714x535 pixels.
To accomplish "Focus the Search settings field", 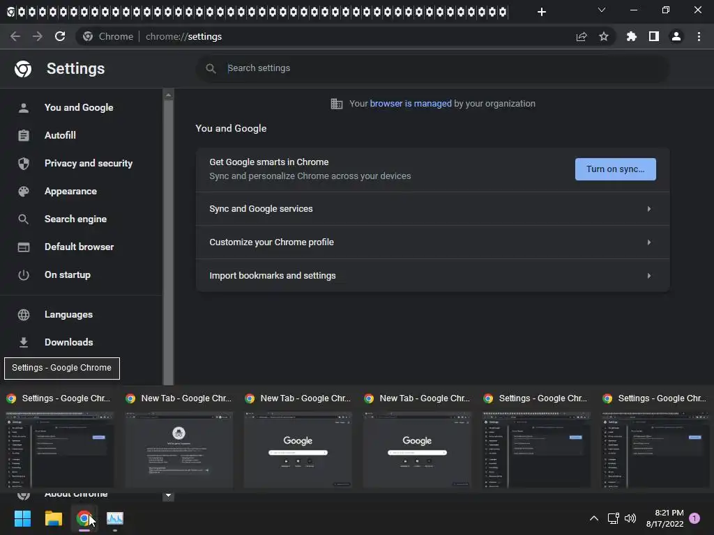I will click(x=432, y=68).
